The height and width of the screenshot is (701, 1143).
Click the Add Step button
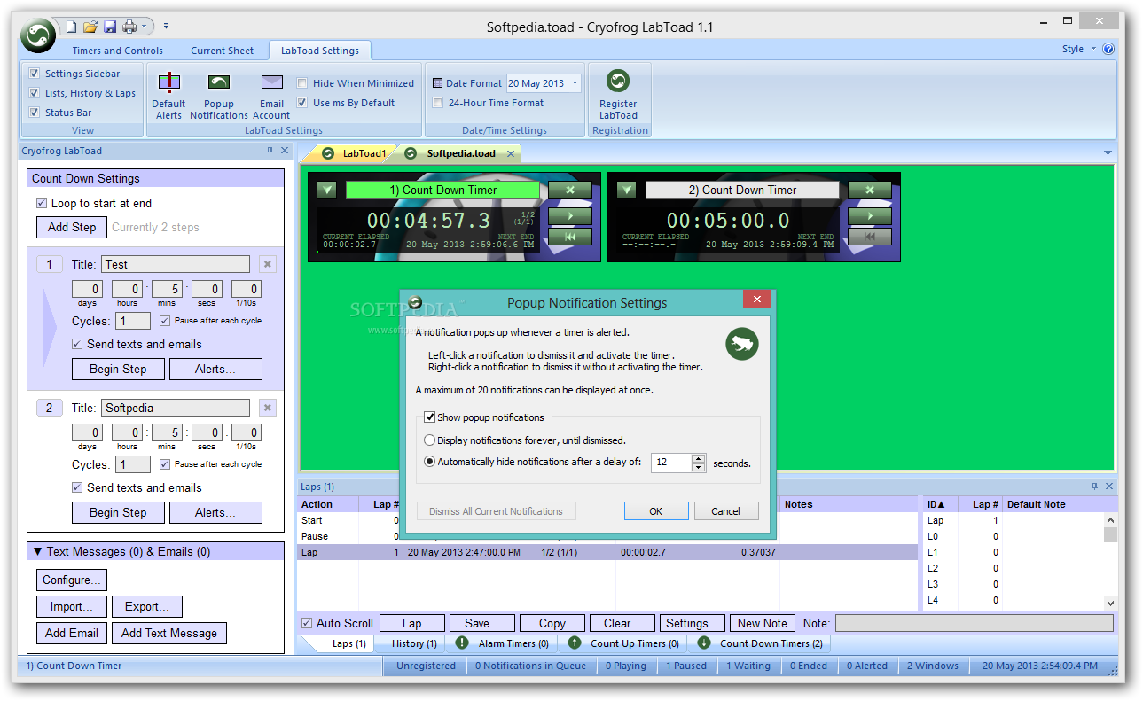click(72, 227)
